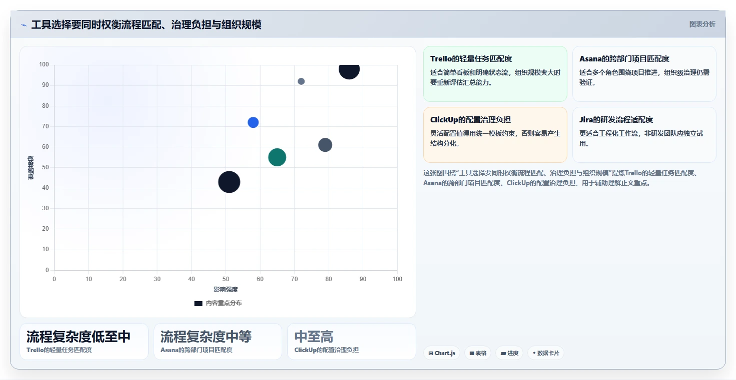The image size is (736, 380).
Task: Click the Trello card description text
Action: (x=495, y=77)
